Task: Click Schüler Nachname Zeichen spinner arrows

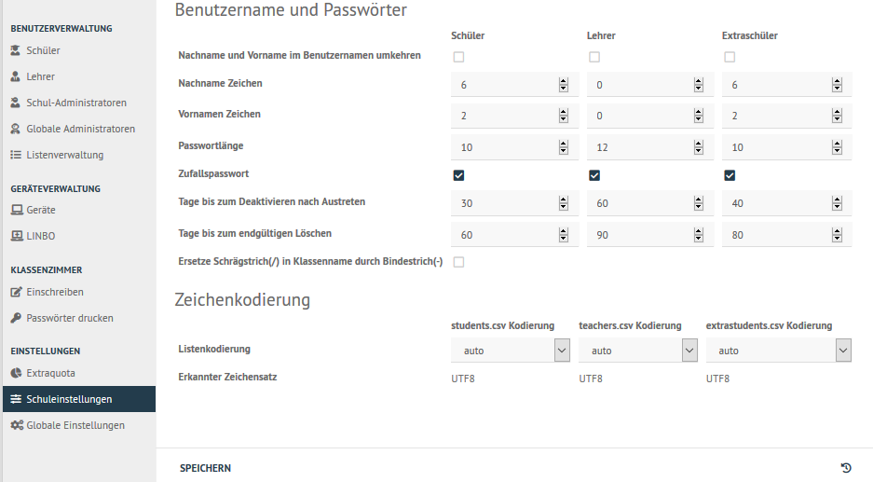Action: coord(564,85)
